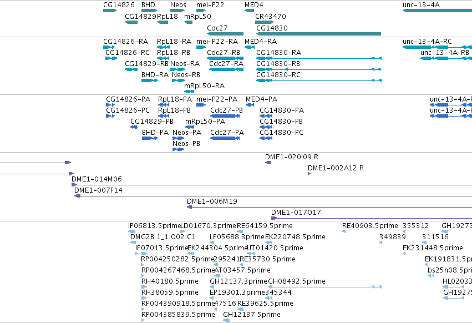Click protein MED4-PA
The width and height of the screenshot is (472, 323).
point(250,105)
